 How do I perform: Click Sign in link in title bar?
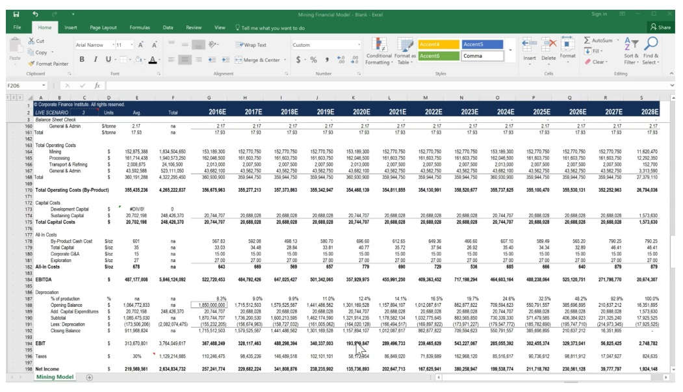(x=599, y=14)
